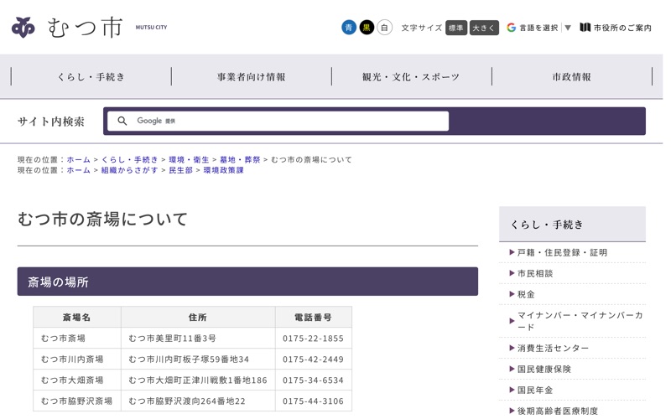Image resolution: width=671 pixels, height=419 pixels.
Task: Select the white 白 color scheme circle
Action: pos(385,28)
